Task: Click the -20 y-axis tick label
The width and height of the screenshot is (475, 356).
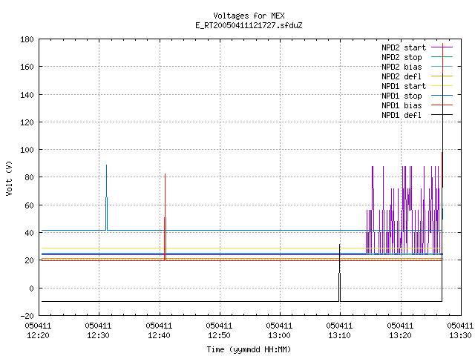Action: (27, 316)
